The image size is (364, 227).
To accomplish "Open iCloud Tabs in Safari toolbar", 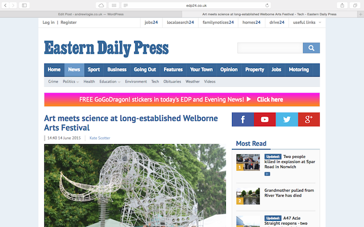I will coord(101,5).
